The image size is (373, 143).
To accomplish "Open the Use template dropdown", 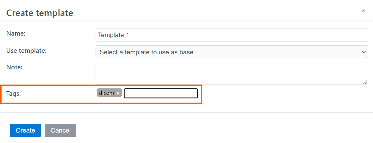I will pos(232,52).
